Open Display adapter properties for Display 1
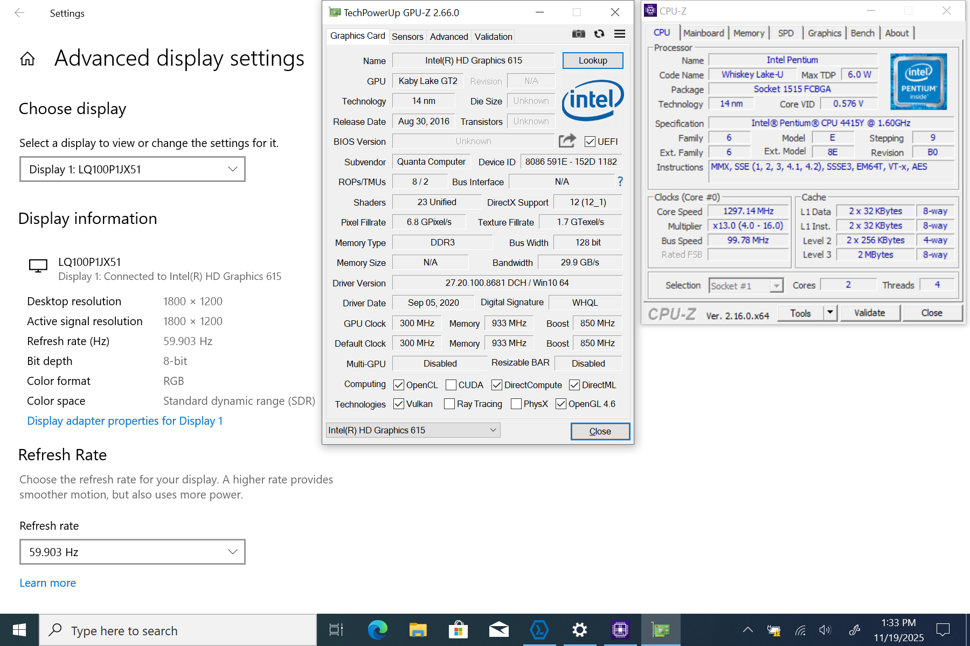This screenshot has width=970, height=646. coord(125,421)
